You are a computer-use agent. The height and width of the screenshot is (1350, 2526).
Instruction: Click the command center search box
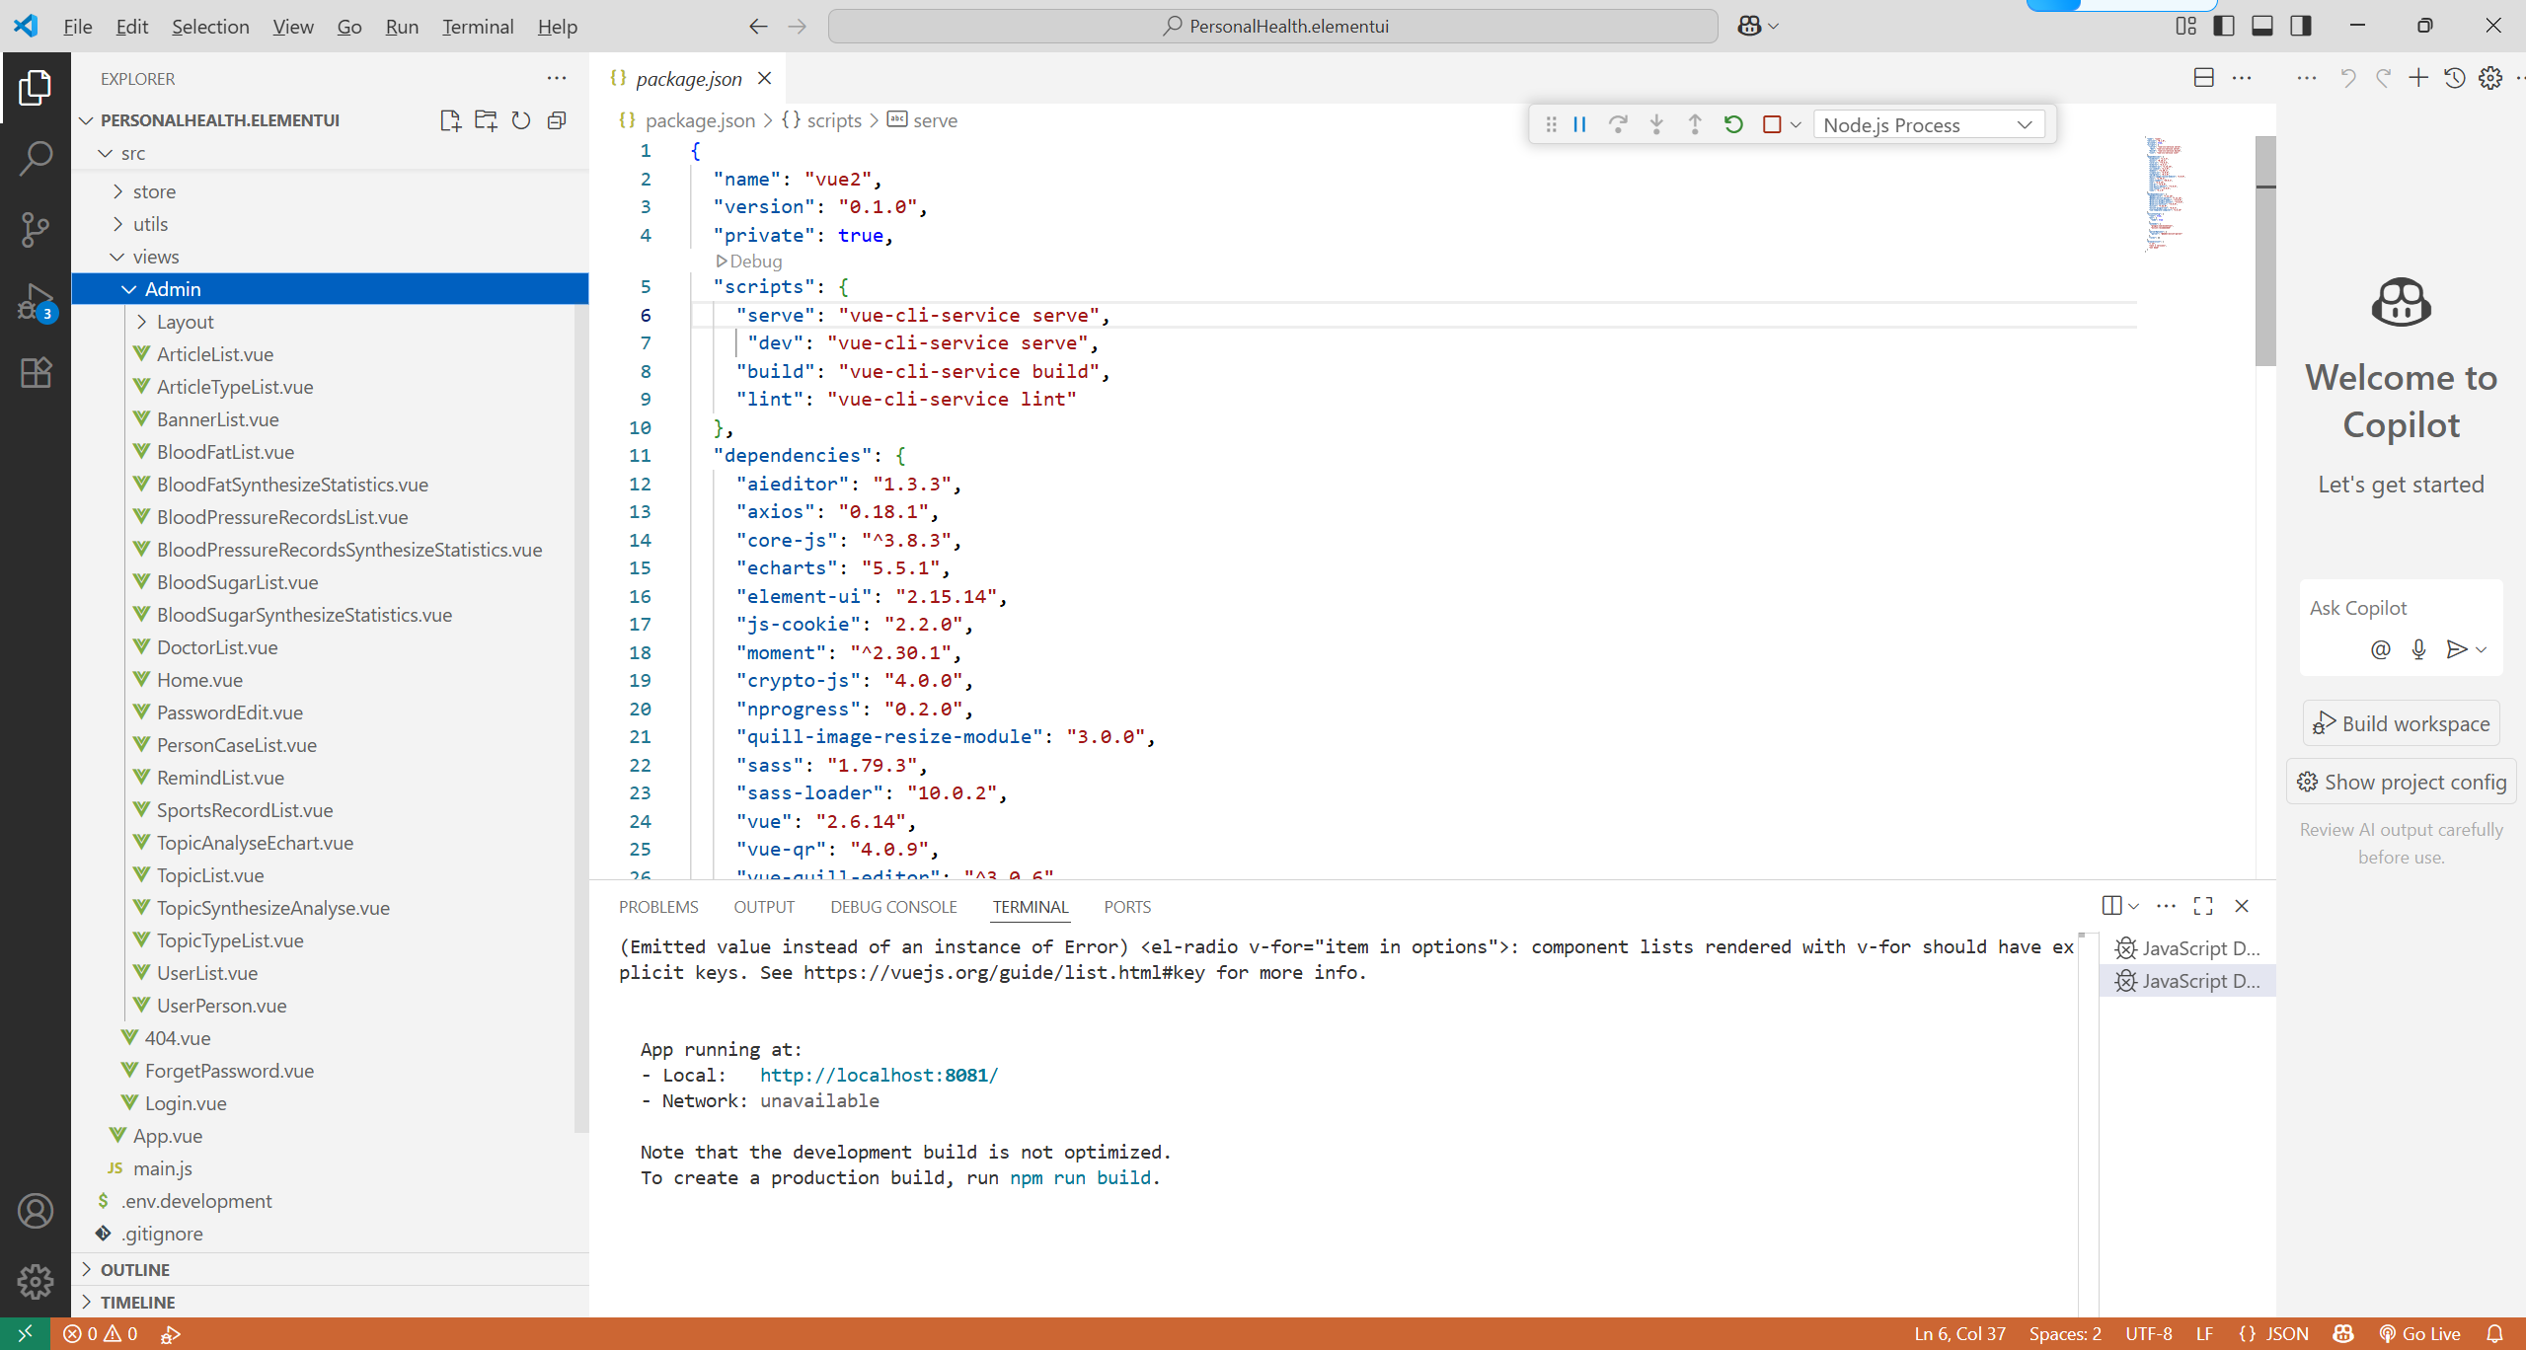pyautogui.click(x=1273, y=27)
